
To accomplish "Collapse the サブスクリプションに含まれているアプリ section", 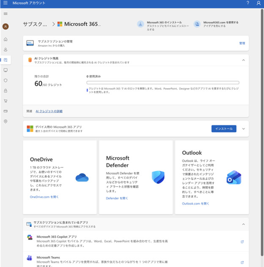I will 243,224.
